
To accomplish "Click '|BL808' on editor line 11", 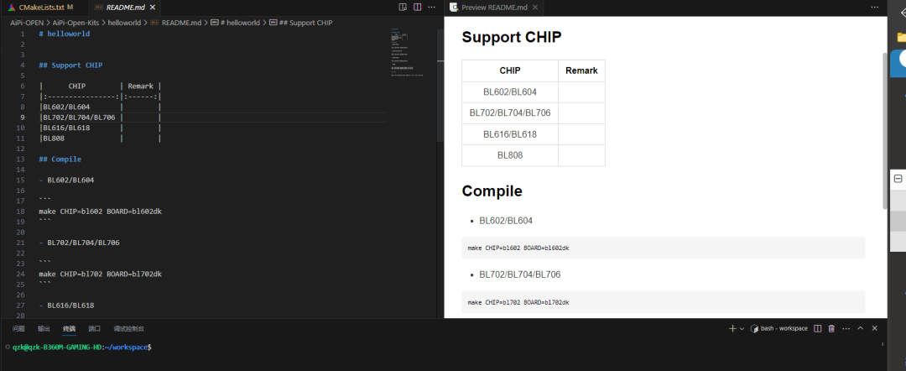I will [51, 138].
